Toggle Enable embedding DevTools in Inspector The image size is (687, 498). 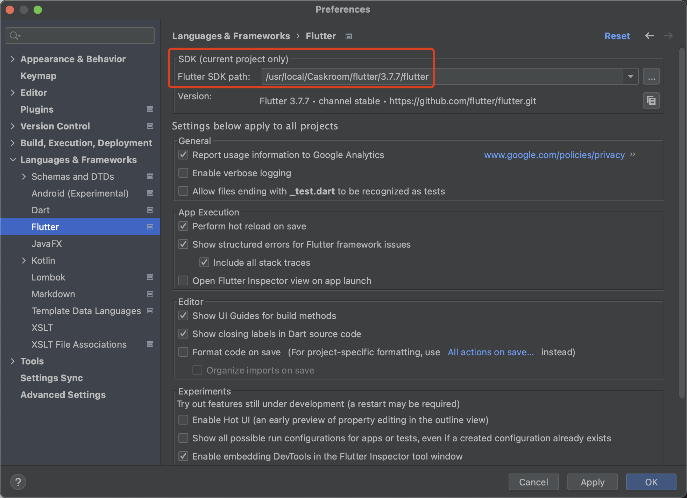pyautogui.click(x=183, y=456)
